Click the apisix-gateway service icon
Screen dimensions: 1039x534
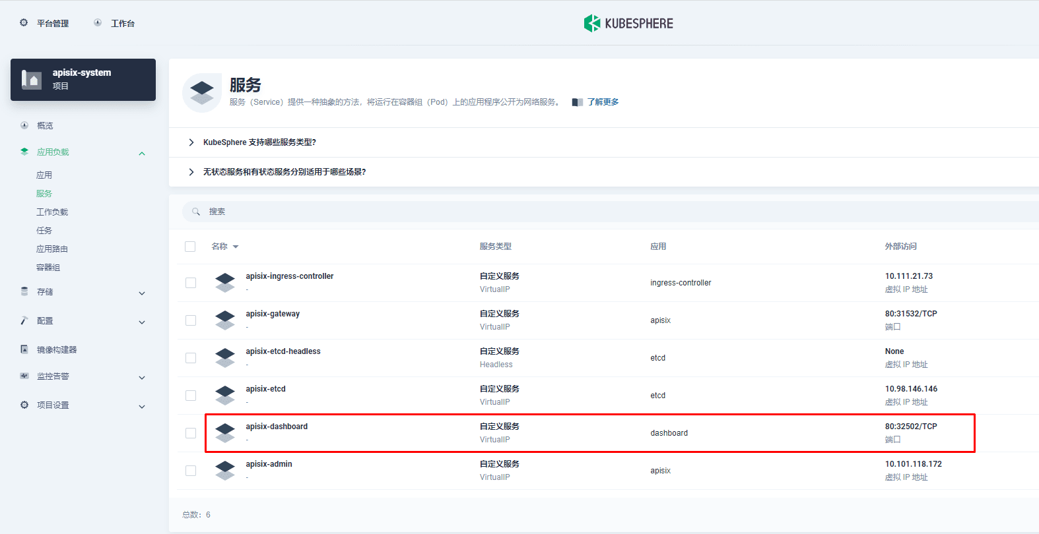point(225,320)
